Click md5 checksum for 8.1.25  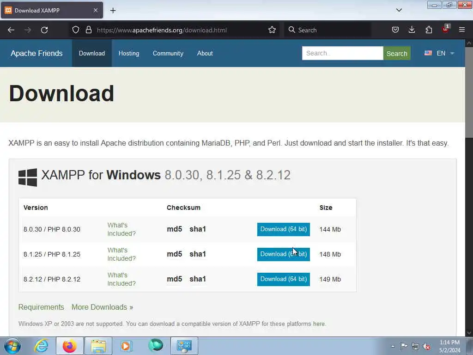[174, 254]
